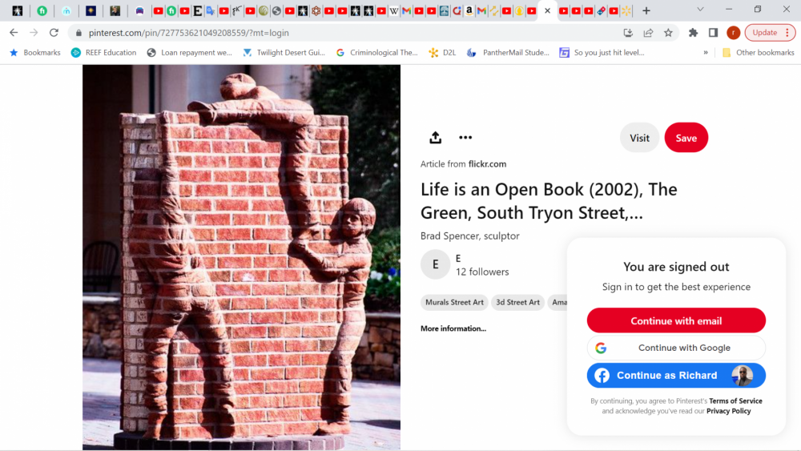Screen dimensions: 801x451
Task: Click the brick sculpture pin image
Action: click(241, 257)
